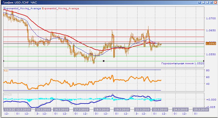218x118 pixels.
Task: Click the help question mark icon
Action: coord(200,2)
